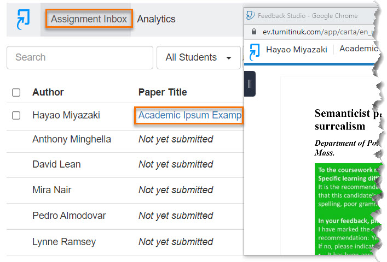This screenshot has height=262, width=387.
Task: Open the All Students dropdown
Action: 199,57
